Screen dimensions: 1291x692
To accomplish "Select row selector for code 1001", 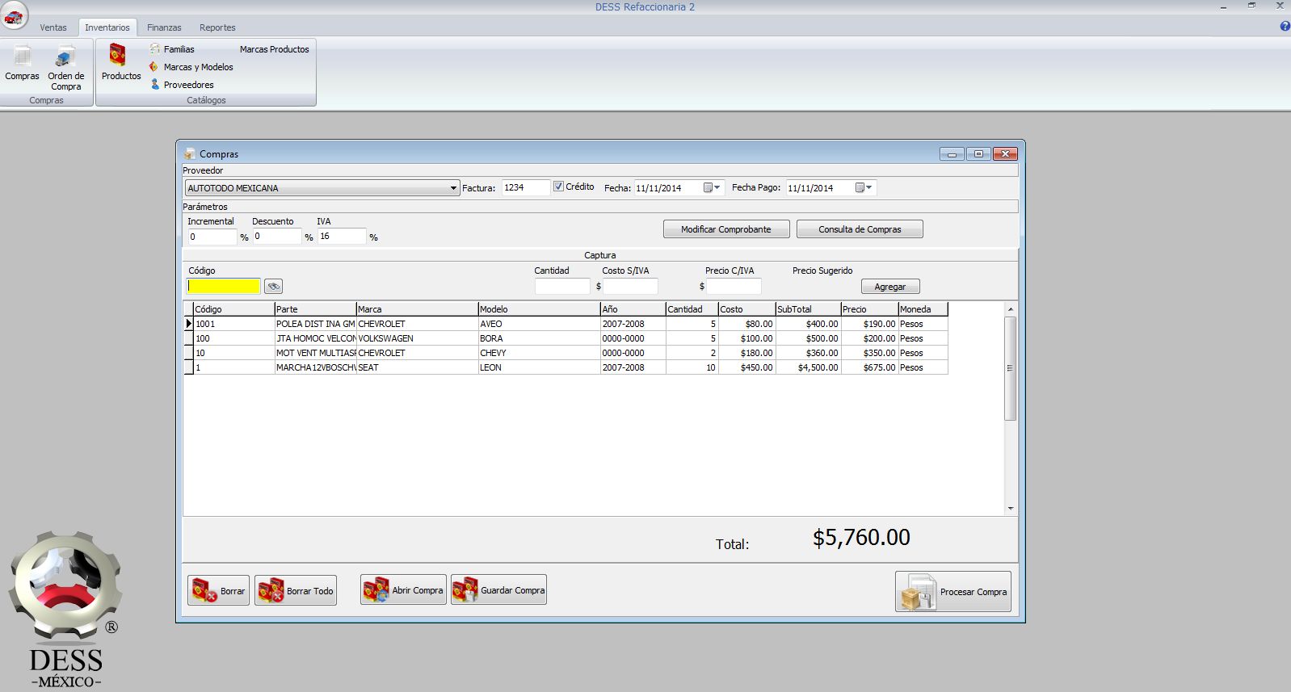I will (189, 324).
